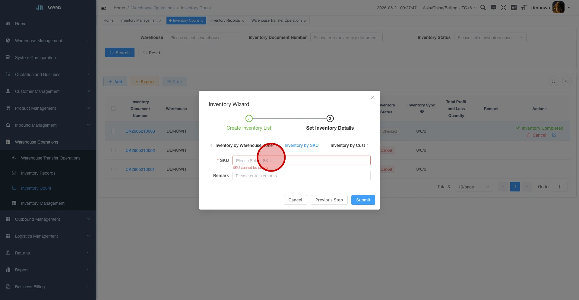Select Inventory Count in sidebar

48,188
